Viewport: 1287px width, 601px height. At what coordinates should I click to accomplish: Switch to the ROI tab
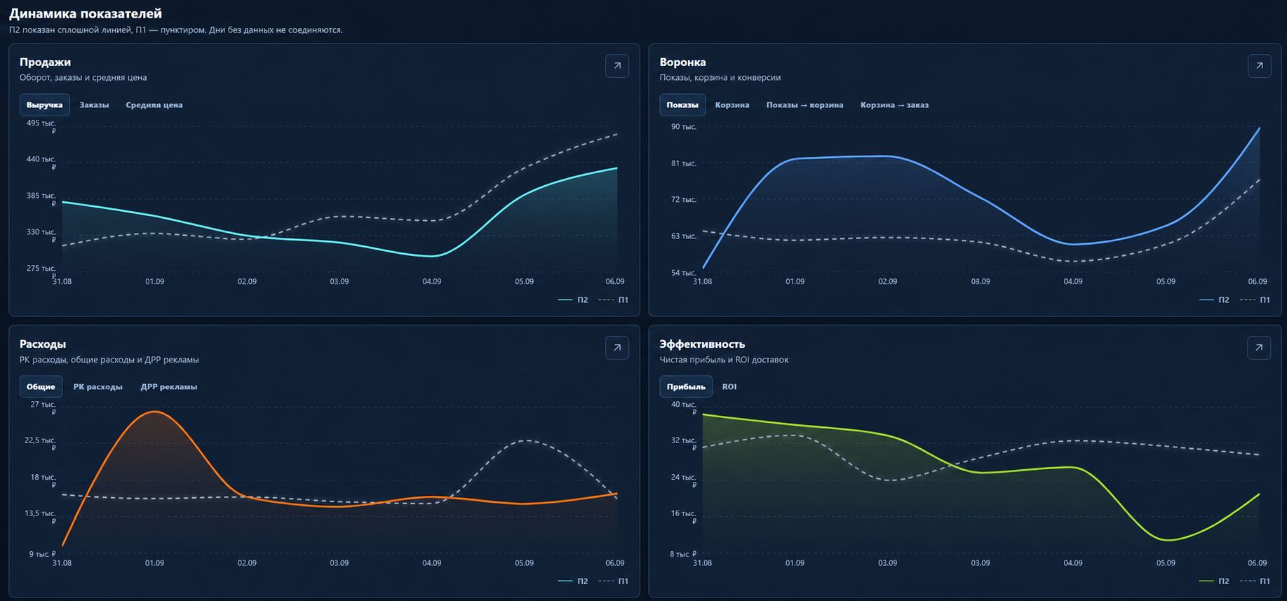pyautogui.click(x=729, y=386)
